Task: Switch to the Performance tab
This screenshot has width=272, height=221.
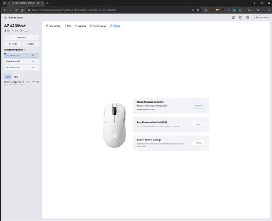Action: pos(98,26)
